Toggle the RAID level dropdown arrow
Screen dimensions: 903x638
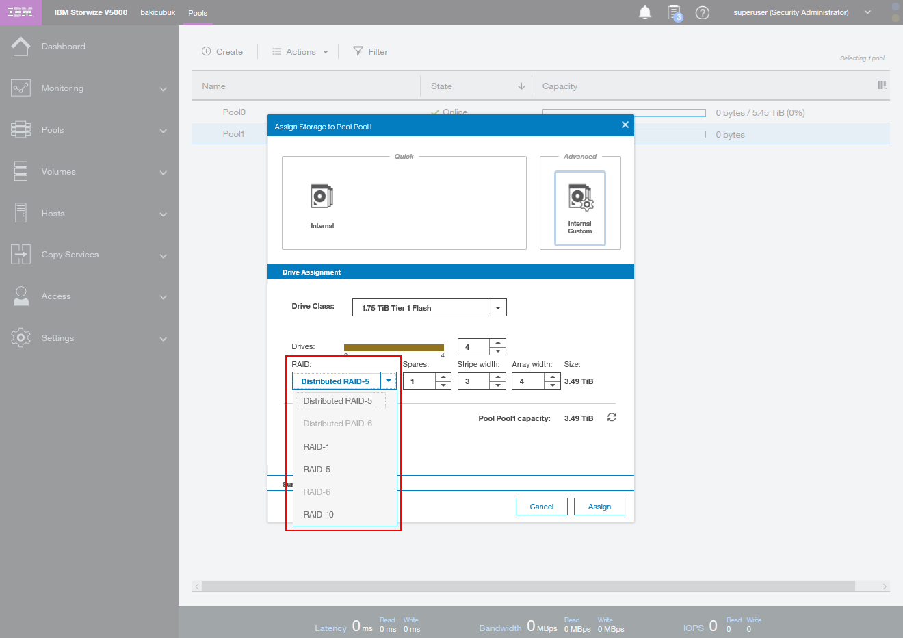click(389, 381)
